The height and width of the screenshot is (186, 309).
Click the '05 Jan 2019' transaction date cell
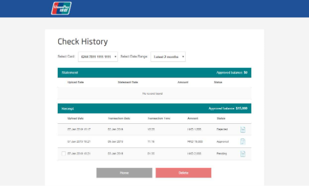point(115,141)
